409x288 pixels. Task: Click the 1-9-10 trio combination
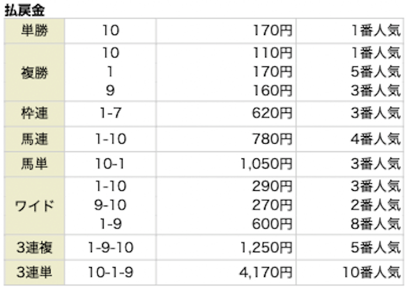pyautogui.click(x=111, y=248)
